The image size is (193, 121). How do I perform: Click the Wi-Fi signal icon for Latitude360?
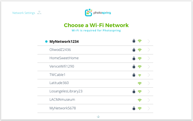(140, 84)
